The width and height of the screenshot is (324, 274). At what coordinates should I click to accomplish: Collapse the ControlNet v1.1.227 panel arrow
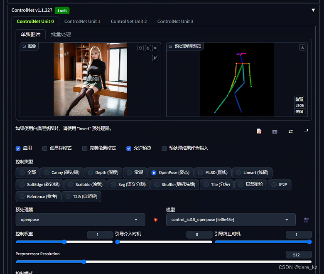click(x=313, y=10)
